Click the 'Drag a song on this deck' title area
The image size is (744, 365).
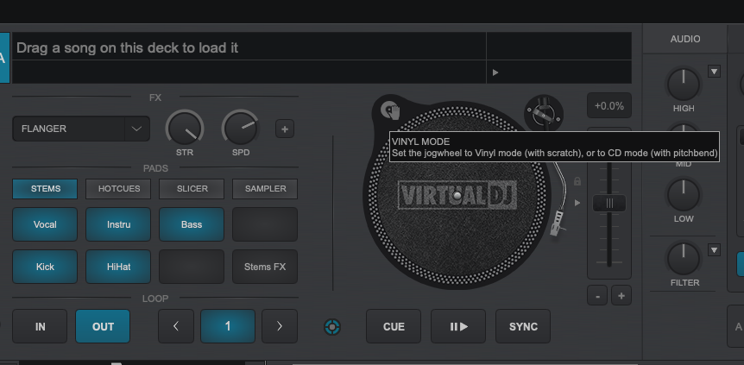pyautogui.click(x=249, y=47)
